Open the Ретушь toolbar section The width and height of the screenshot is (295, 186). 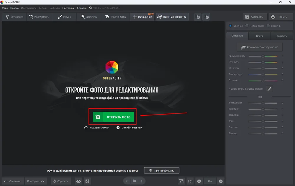point(65,17)
